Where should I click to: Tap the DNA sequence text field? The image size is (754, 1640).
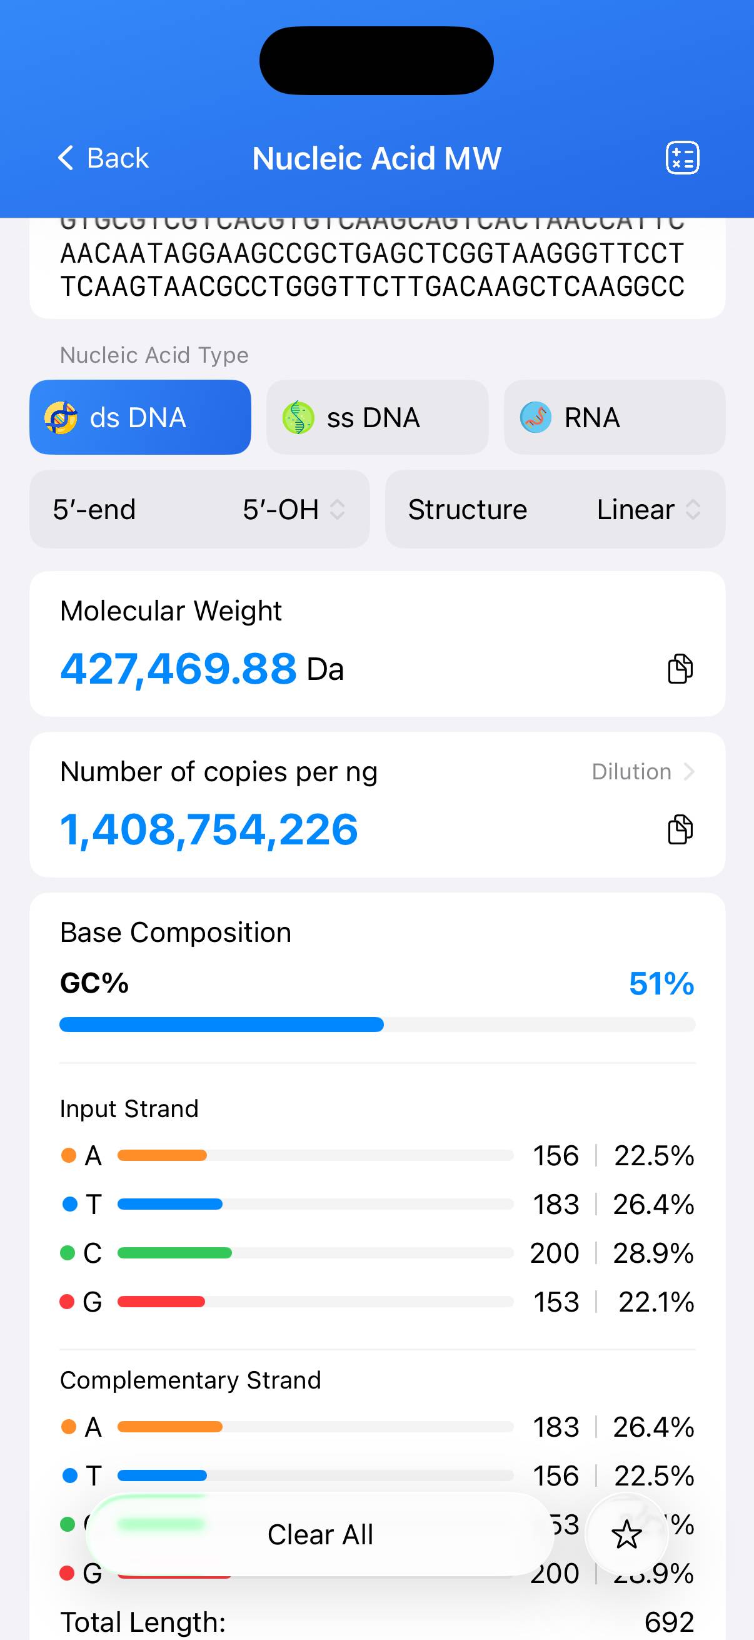[372, 269]
